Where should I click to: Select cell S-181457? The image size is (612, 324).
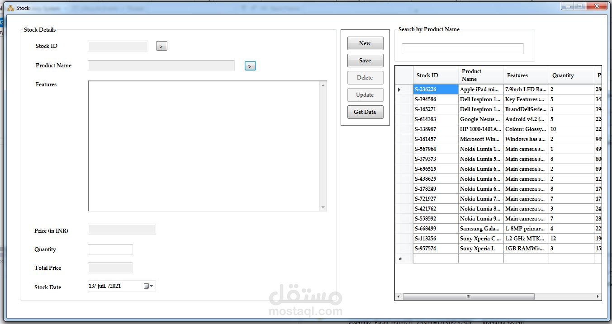tap(436, 139)
